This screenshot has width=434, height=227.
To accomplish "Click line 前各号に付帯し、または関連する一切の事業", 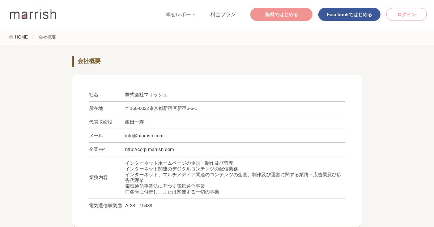I will (172, 192).
